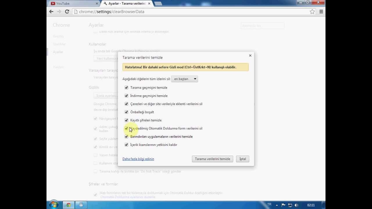The image size is (372, 209).
Task: Open Geçmiş in the settings sidebar
Action: coord(58,36)
